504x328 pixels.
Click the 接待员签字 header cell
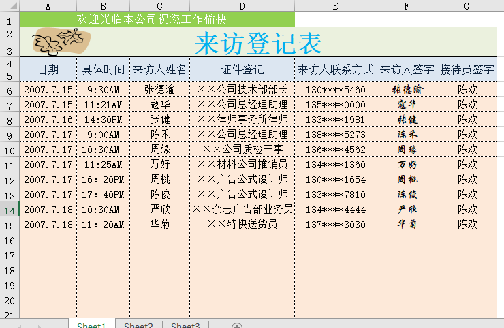(x=467, y=69)
